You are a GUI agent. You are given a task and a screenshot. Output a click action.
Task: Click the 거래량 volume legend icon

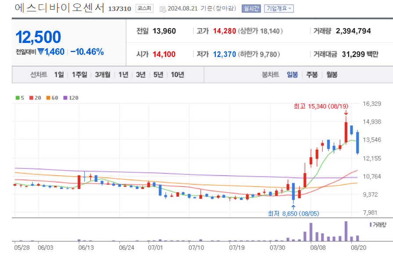point(372,224)
